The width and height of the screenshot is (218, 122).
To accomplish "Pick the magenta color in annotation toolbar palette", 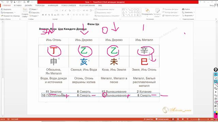I will 216,116.
